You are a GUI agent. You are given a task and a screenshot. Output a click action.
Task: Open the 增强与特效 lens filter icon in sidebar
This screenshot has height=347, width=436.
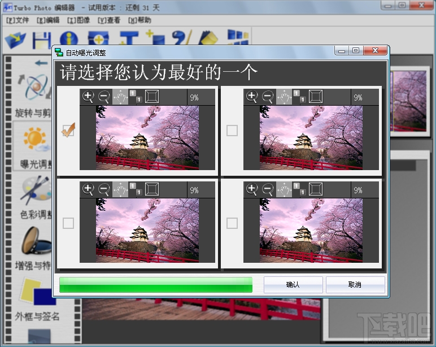(x=36, y=241)
